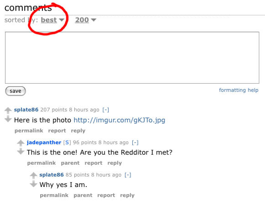Reply to jadepanther's comment
This screenshot has width=265, height=202.
[114, 163]
